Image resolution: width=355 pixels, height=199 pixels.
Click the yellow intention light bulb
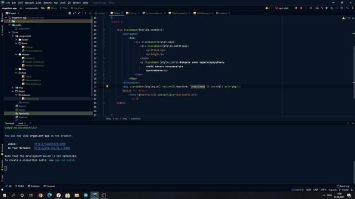point(107,86)
